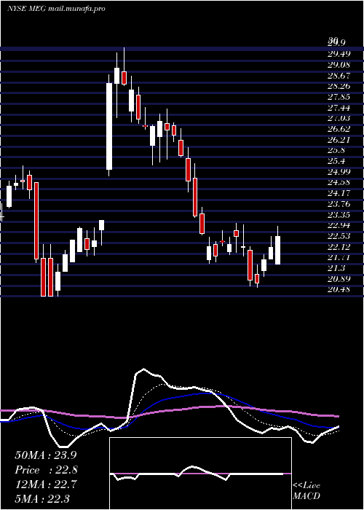
Task: Click the NYSE MEG mail.munafa.pro title text
Action: coord(56,9)
